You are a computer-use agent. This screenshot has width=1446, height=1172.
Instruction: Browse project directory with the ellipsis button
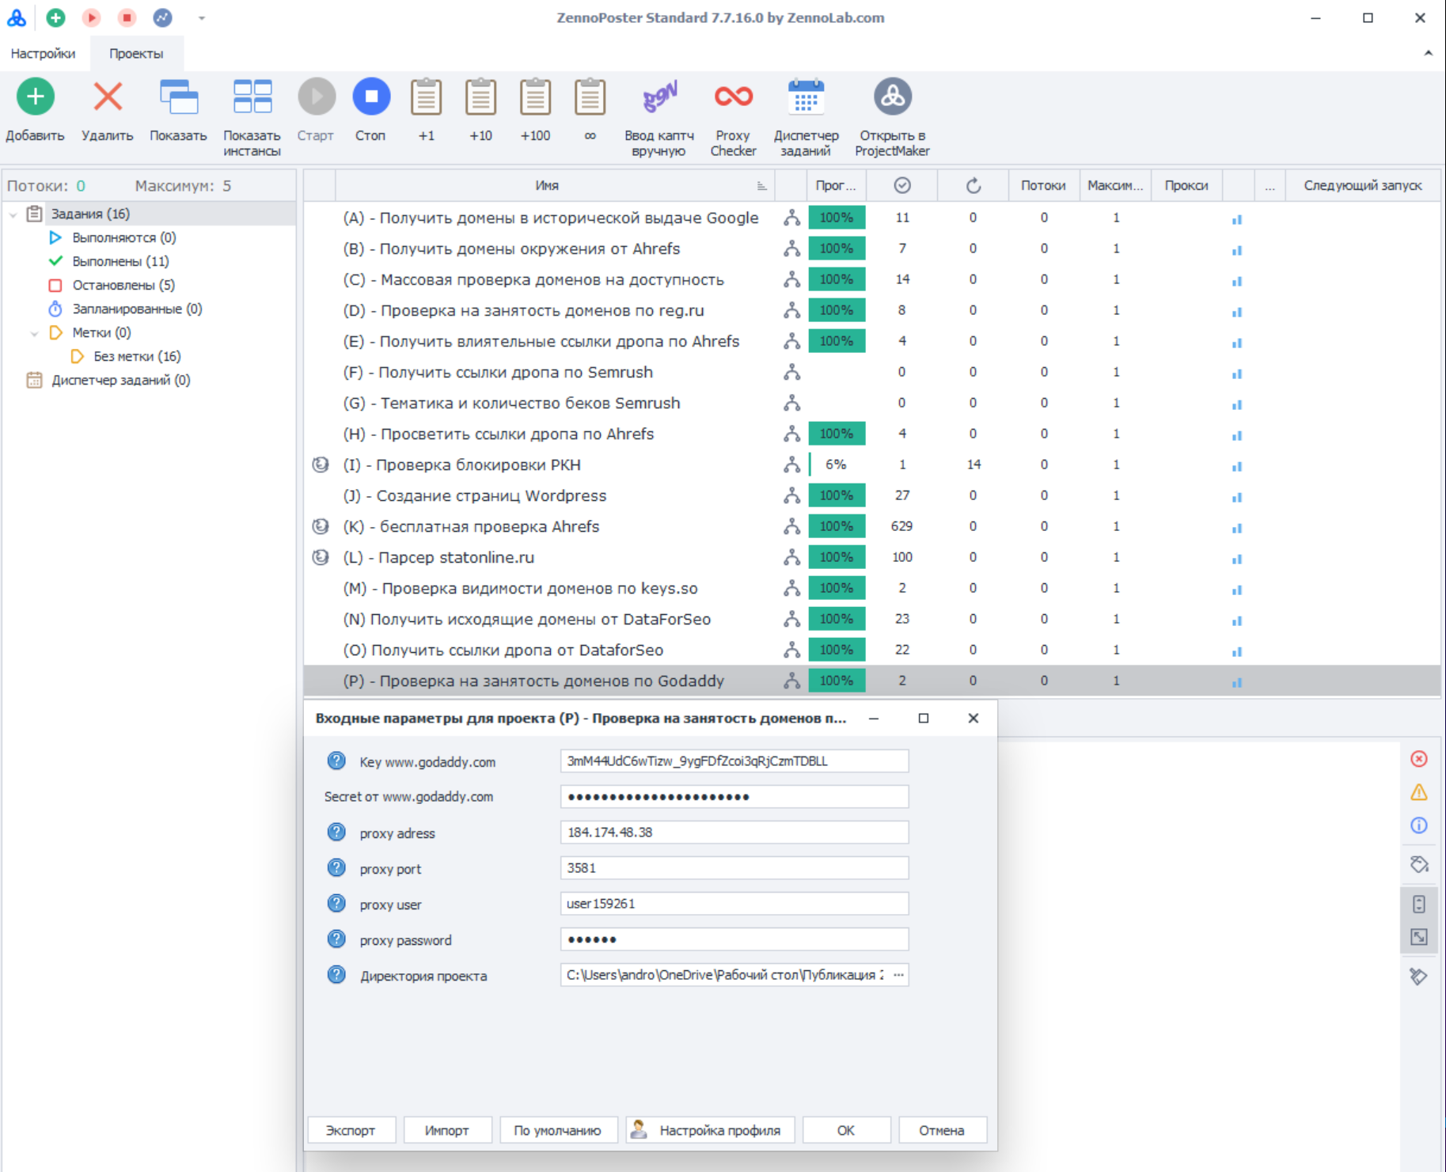(898, 975)
